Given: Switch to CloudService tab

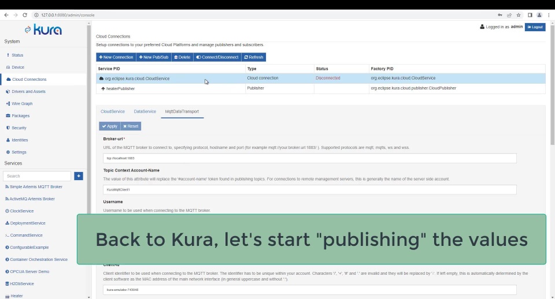Looking at the screenshot, I should point(113,111).
